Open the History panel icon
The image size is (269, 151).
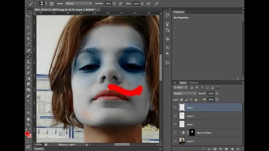[x=167, y=15]
